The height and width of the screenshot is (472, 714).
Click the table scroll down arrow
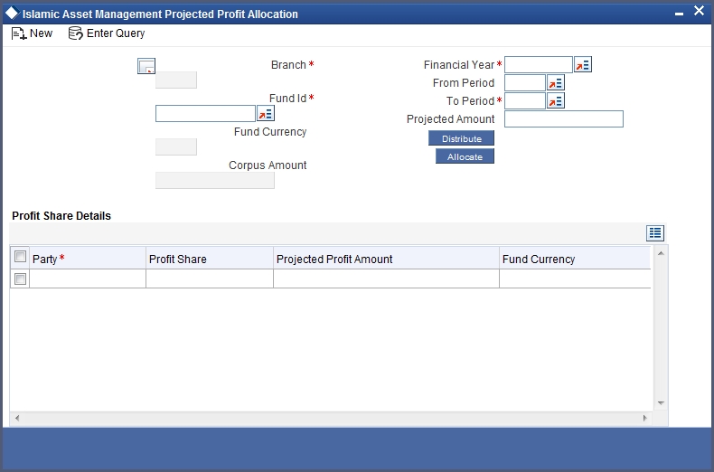[661, 403]
